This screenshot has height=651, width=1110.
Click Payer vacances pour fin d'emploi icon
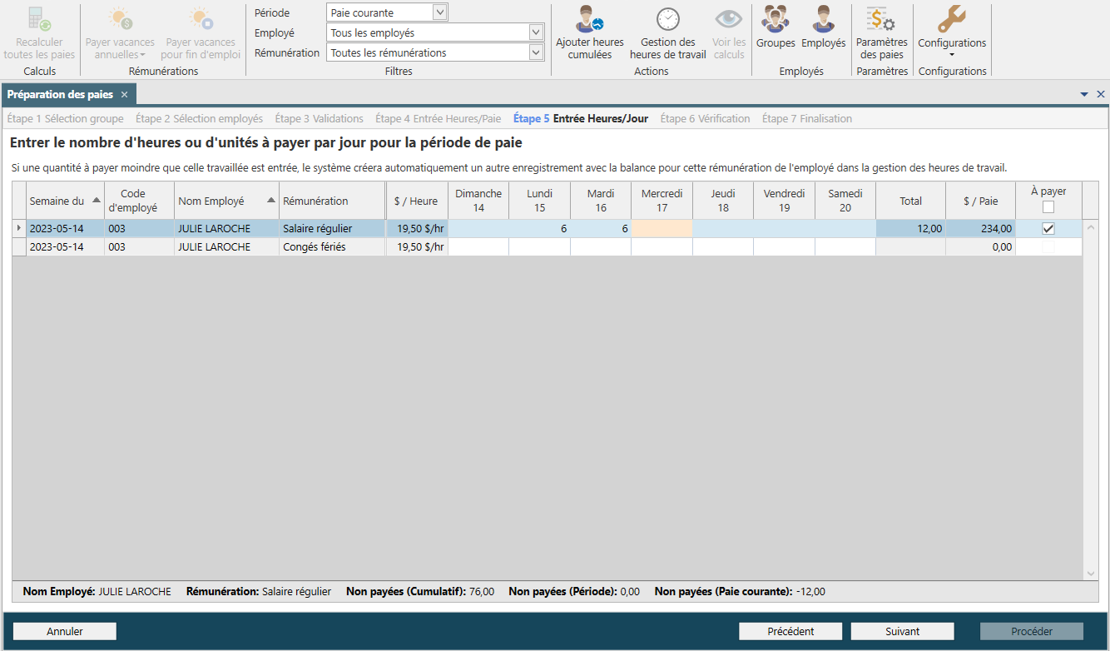(x=200, y=18)
